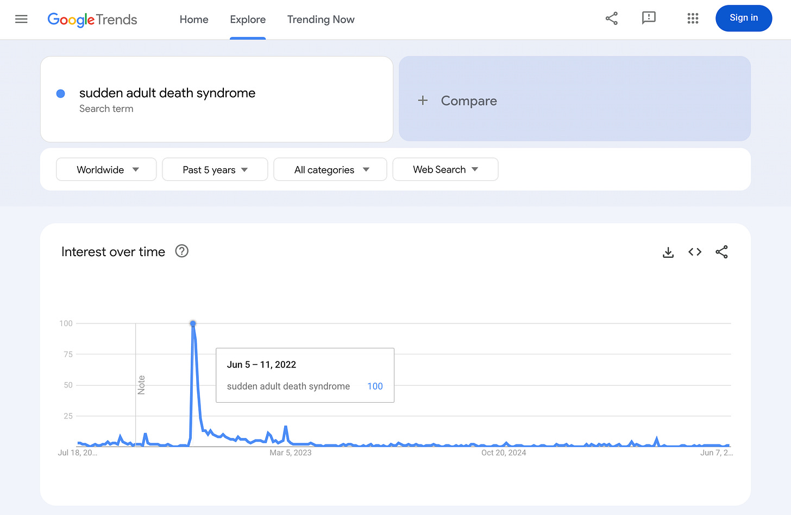The image size is (791, 515).
Task: Switch to Trending Now tab
Action: [321, 20]
